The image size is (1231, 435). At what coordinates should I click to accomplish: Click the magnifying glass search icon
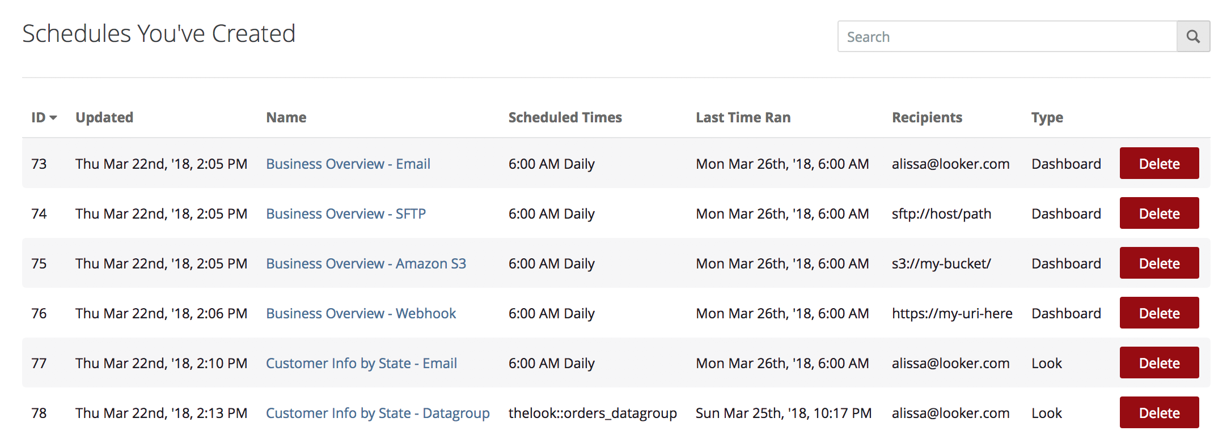tap(1193, 37)
